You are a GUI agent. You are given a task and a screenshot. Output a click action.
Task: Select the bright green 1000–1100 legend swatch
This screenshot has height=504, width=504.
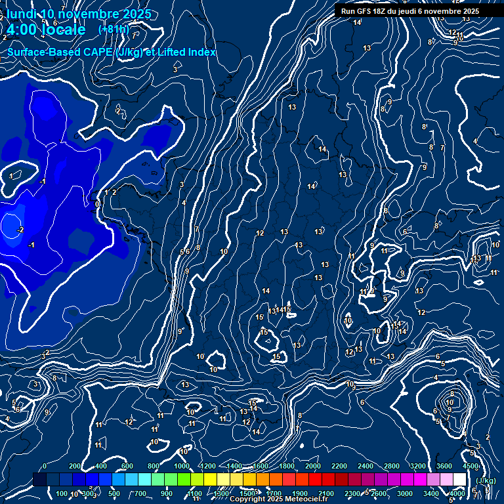184,479
